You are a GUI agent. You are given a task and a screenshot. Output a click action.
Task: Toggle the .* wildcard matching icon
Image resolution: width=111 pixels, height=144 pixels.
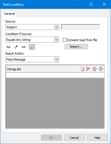pyautogui.click(x=16, y=47)
